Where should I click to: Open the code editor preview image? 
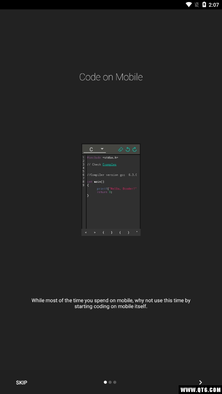(x=111, y=190)
